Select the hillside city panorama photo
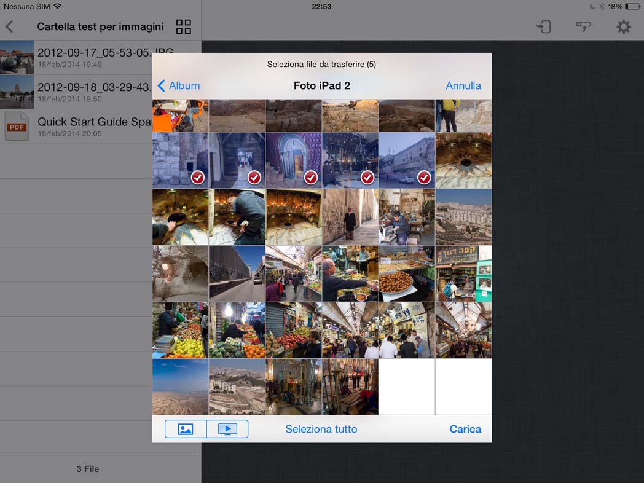The height and width of the screenshot is (483, 644). click(464, 217)
